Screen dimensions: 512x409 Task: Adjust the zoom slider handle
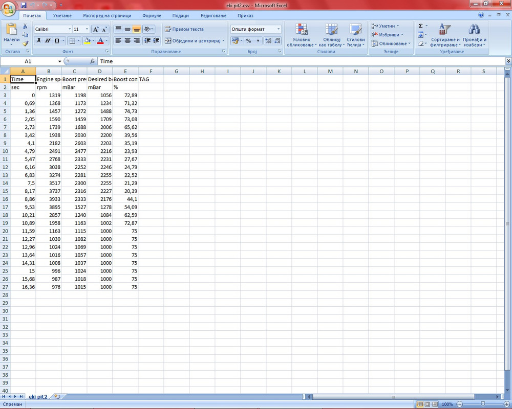tap(483, 404)
